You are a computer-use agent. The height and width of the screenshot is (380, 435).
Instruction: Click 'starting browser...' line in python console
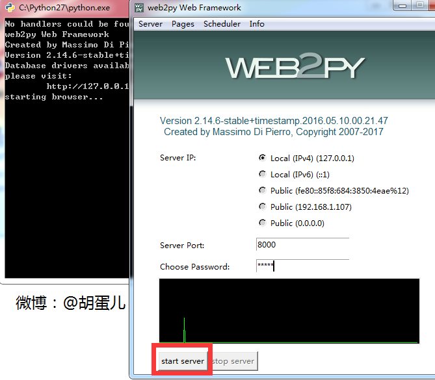point(54,97)
